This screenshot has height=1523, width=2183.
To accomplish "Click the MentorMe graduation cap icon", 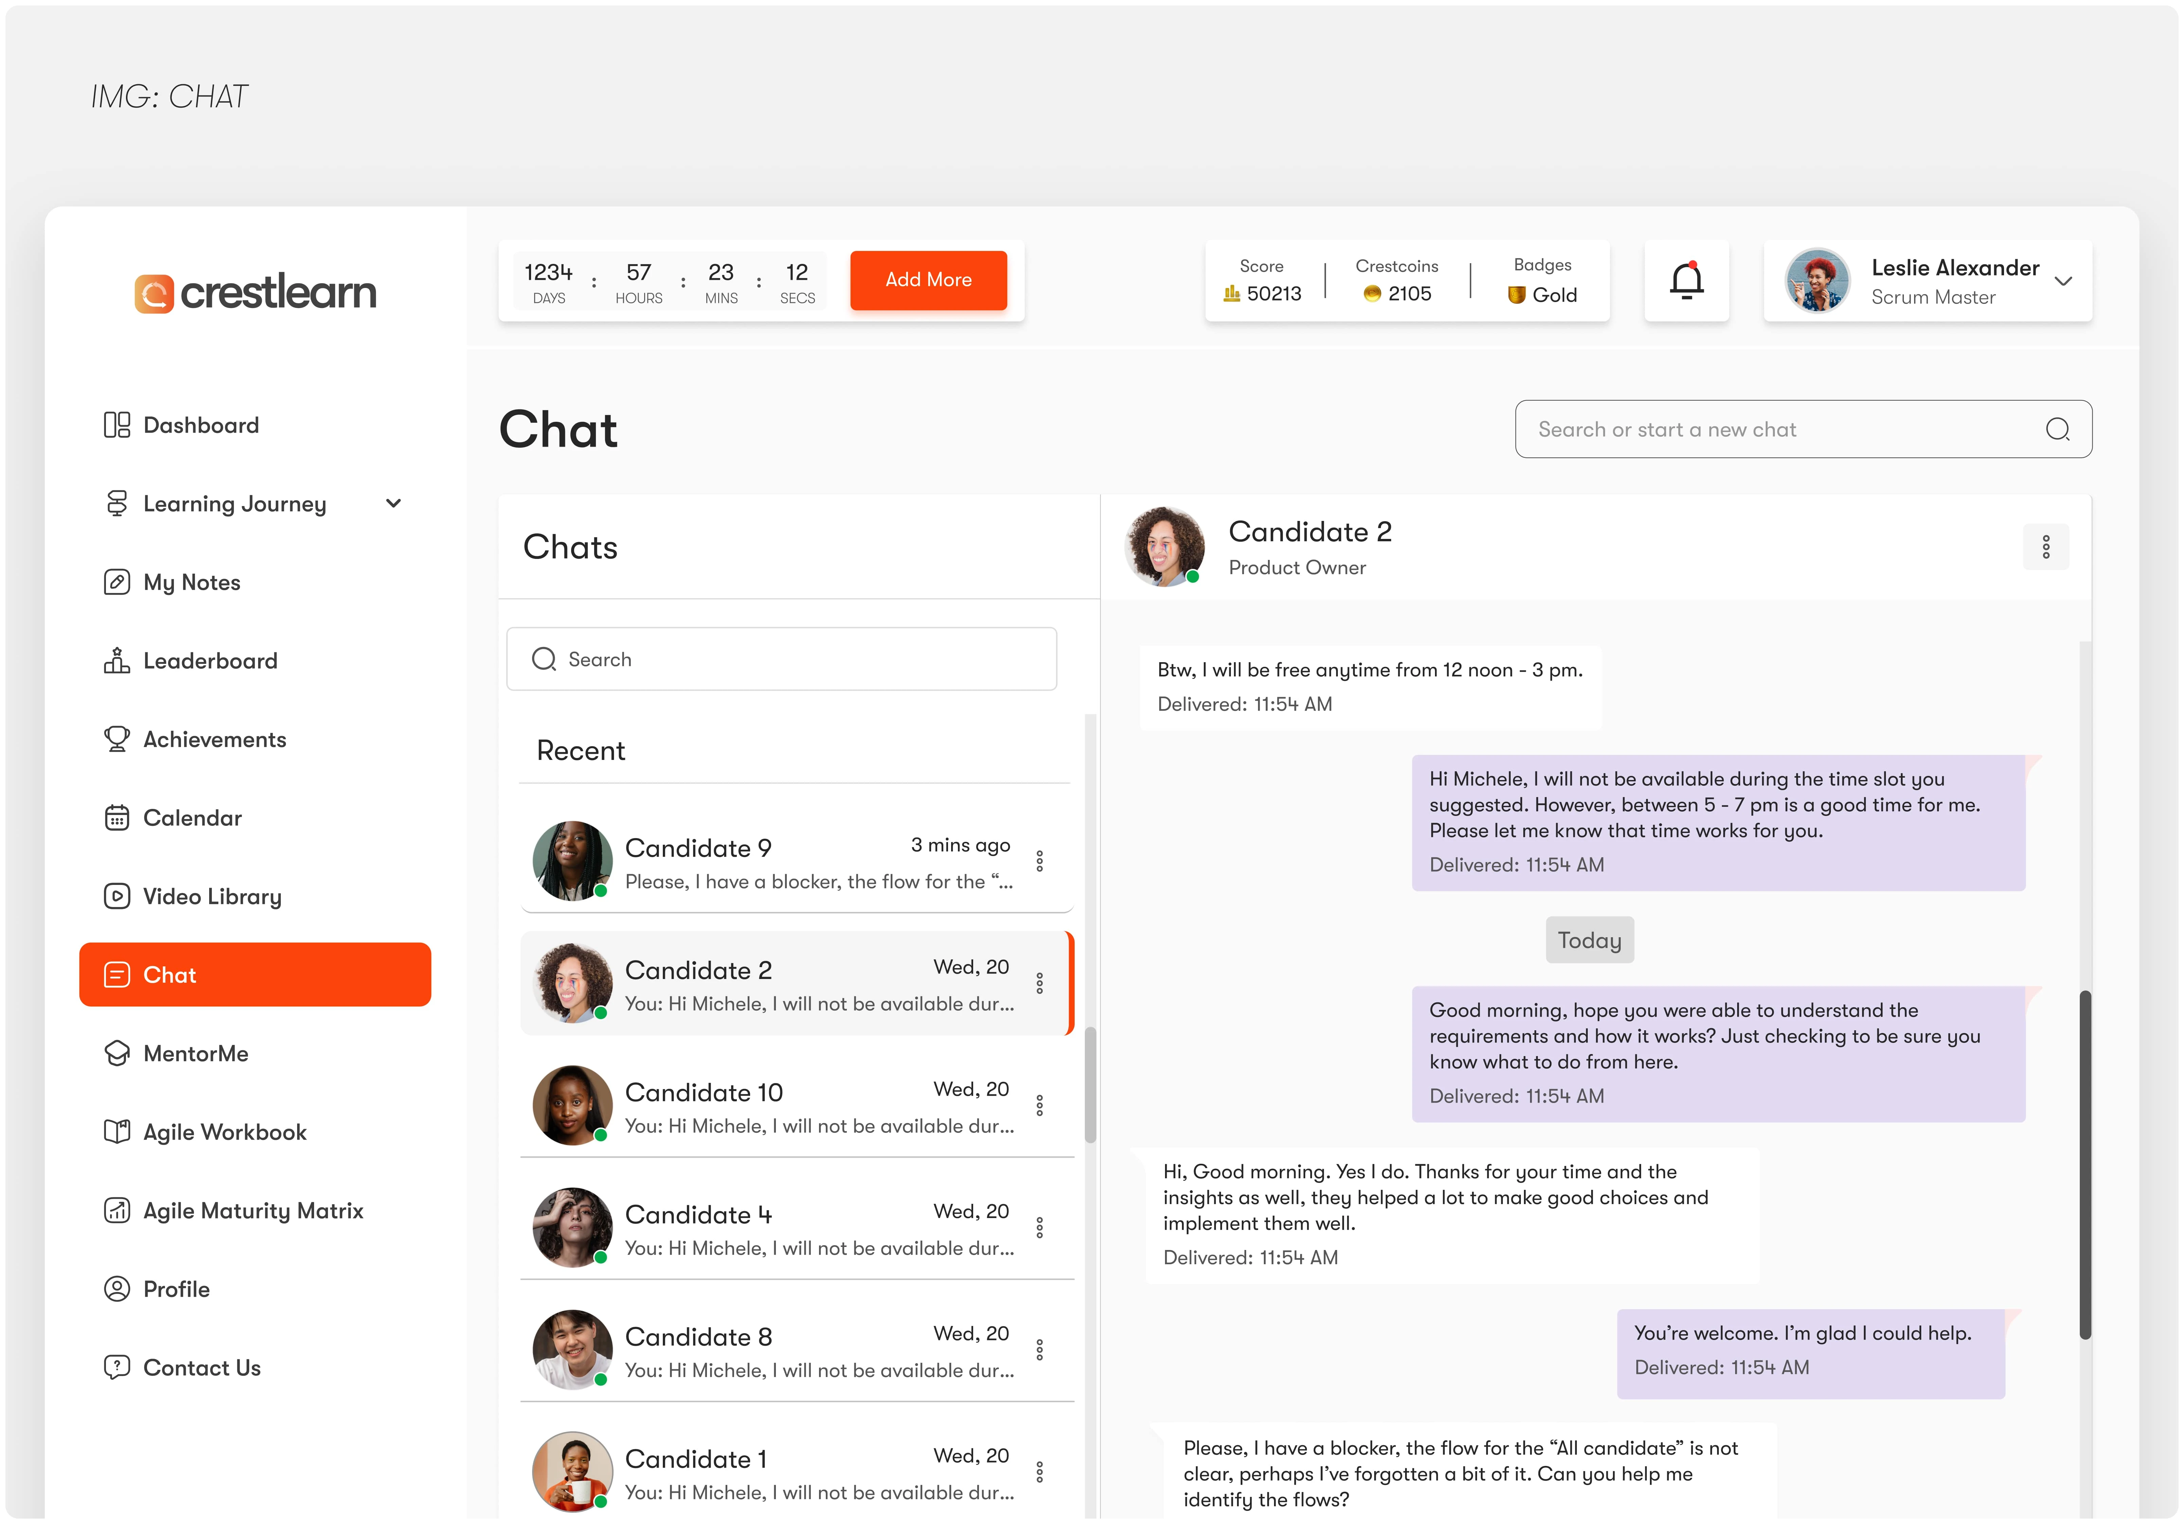I will pyautogui.click(x=117, y=1053).
